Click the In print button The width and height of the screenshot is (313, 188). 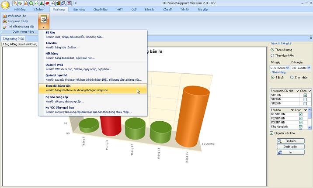[x=291, y=152]
